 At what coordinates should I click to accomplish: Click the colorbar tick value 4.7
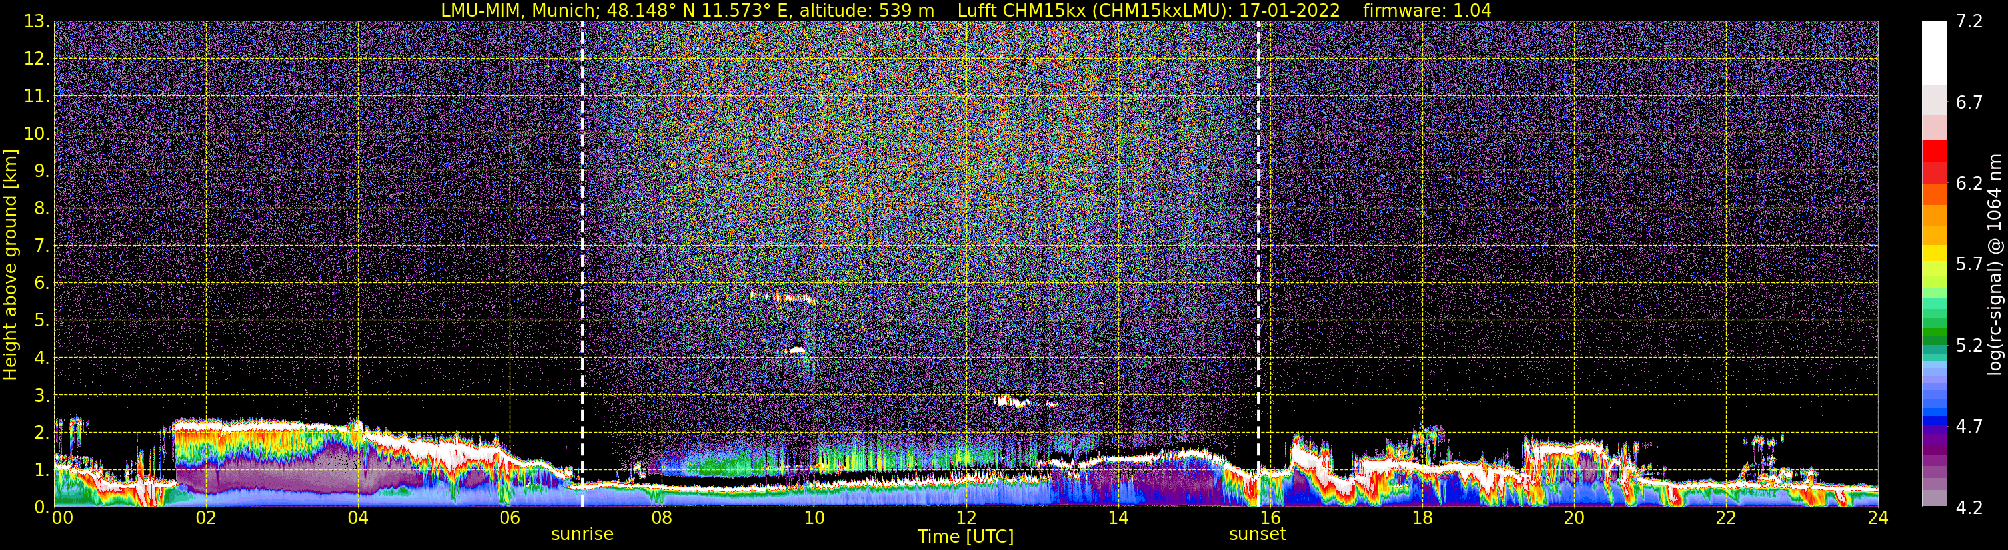pyautogui.click(x=1969, y=426)
